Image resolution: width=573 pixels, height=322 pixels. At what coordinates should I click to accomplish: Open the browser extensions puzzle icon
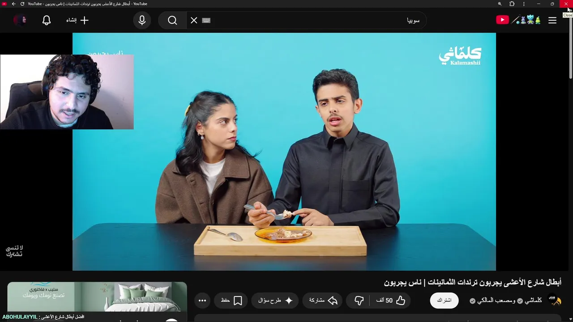512,4
